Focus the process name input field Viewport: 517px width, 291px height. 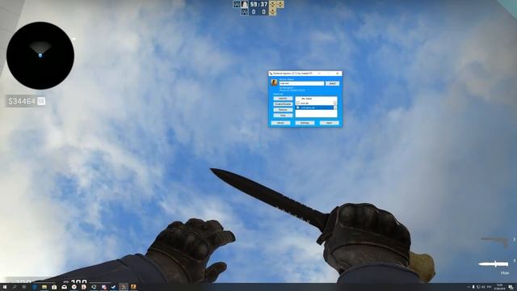pyautogui.click(x=301, y=83)
